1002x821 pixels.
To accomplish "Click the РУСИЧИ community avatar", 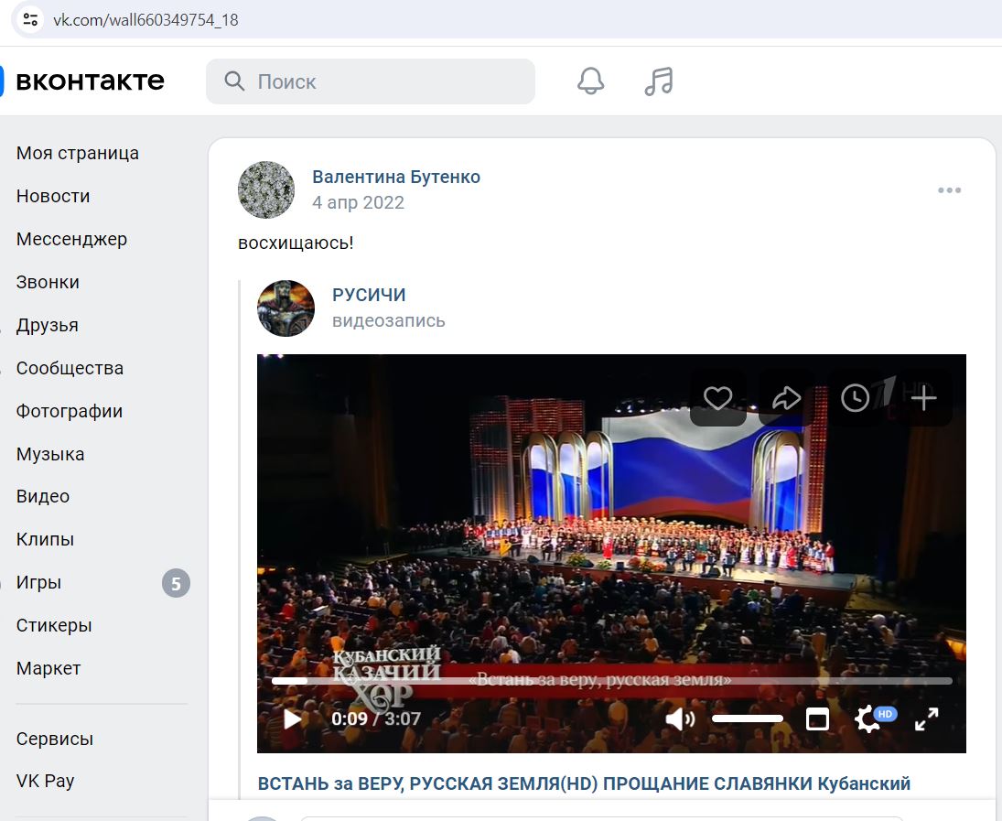I will [x=286, y=308].
